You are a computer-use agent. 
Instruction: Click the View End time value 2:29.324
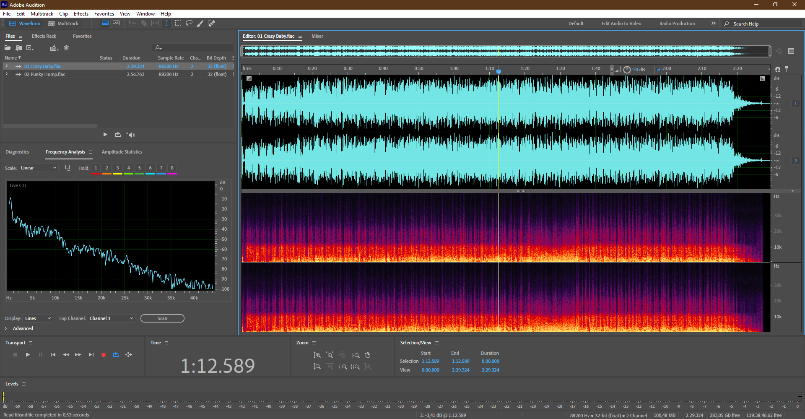(460, 370)
